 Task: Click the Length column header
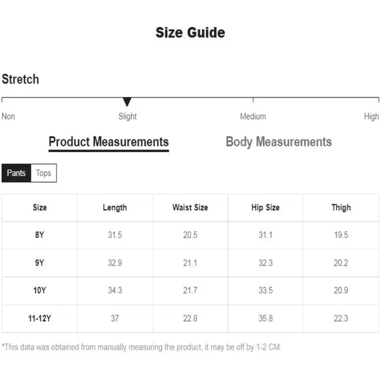pyautogui.click(x=115, y=208)
